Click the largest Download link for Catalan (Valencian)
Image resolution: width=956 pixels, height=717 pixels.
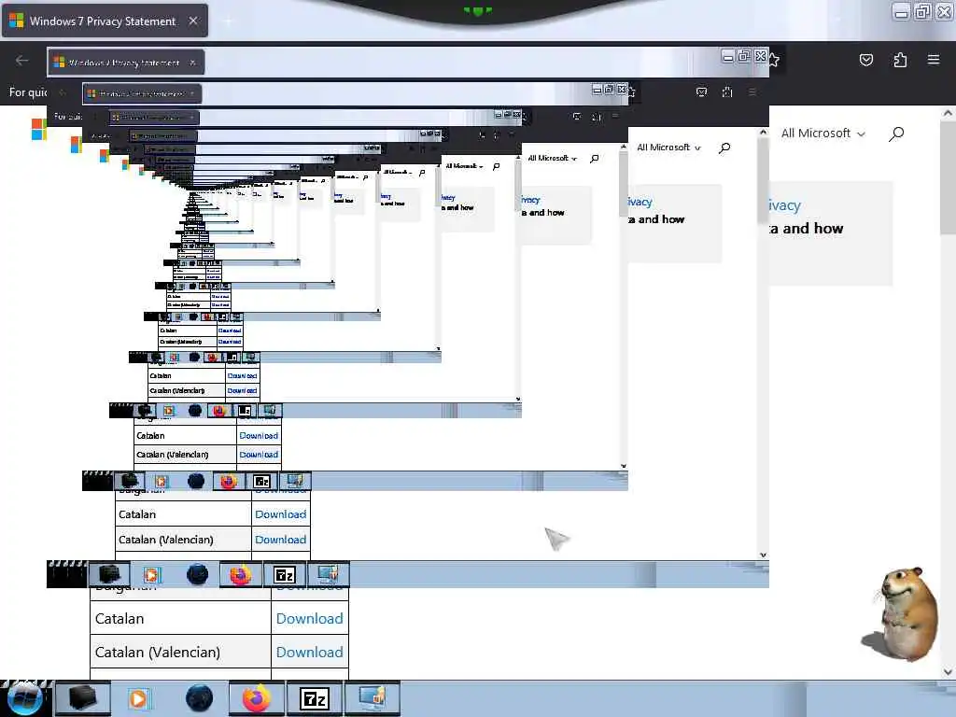click(x=309, y=652)
